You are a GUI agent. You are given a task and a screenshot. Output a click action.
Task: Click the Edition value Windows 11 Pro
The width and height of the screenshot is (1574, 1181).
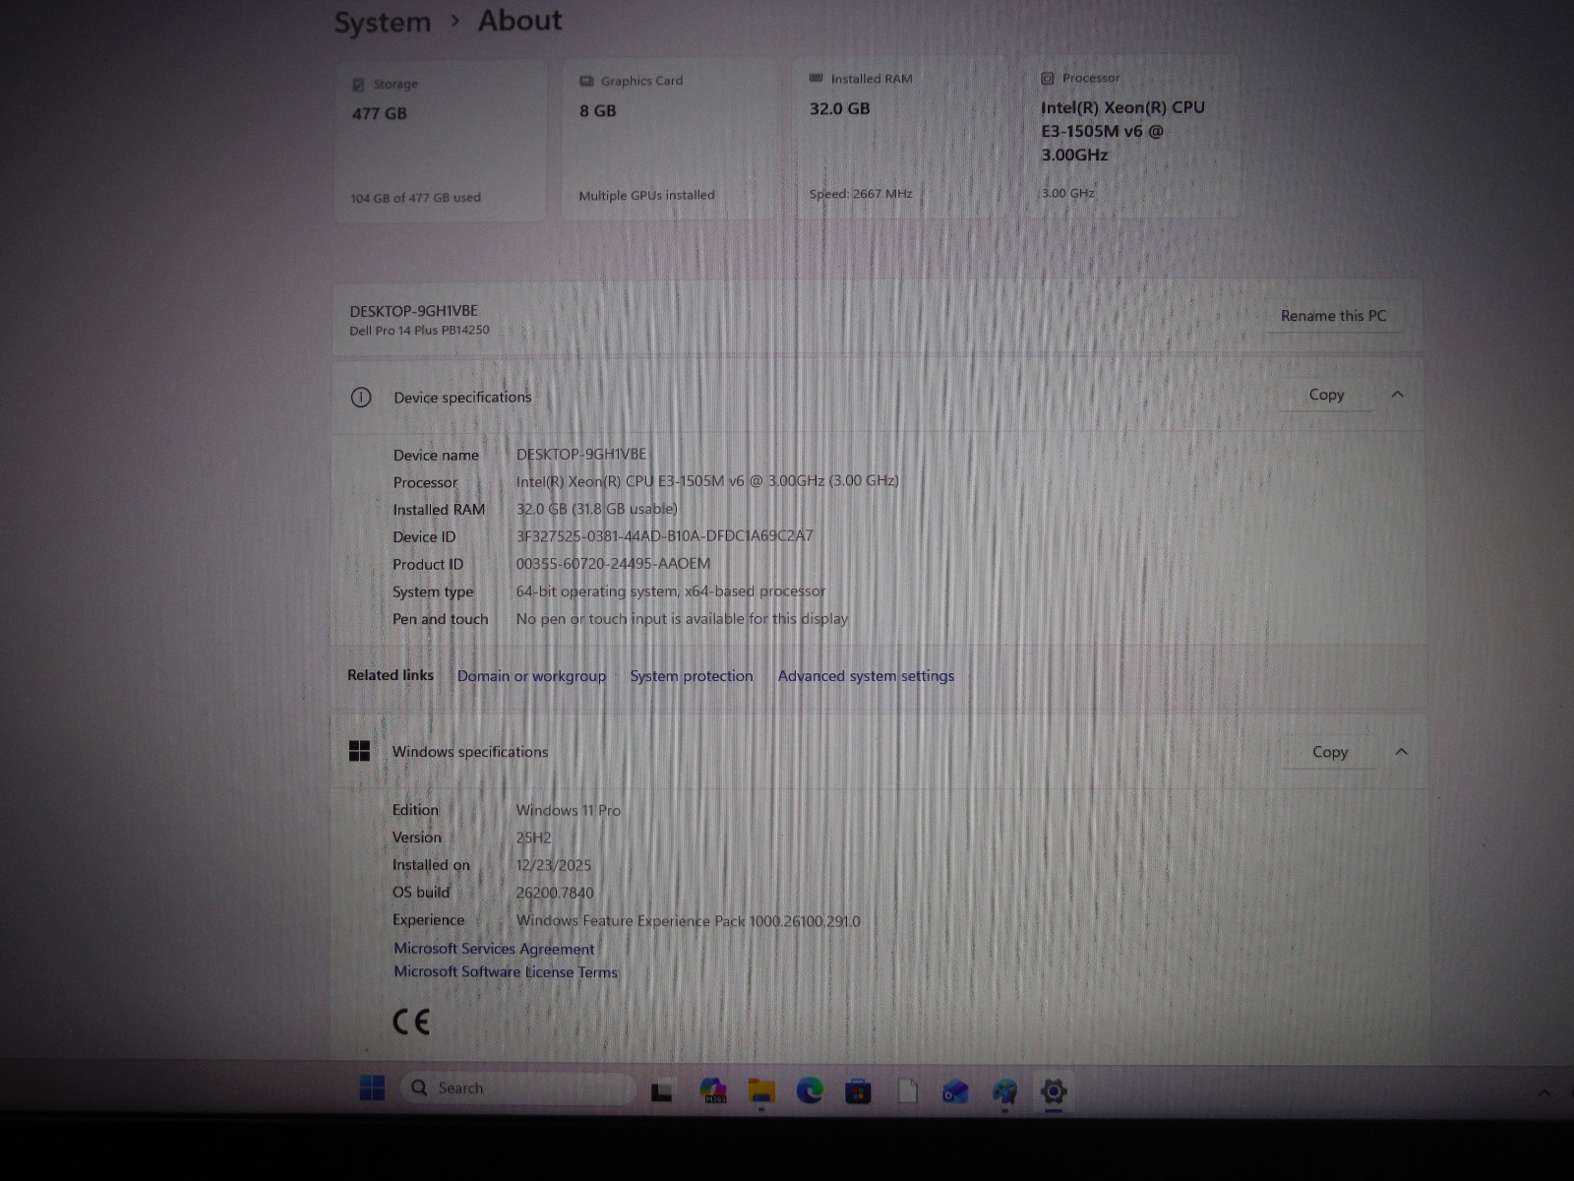[x=569, y=811]
